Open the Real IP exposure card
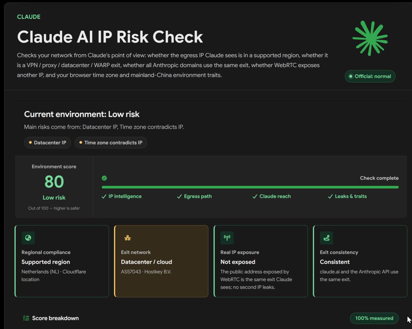 point(261,261)
